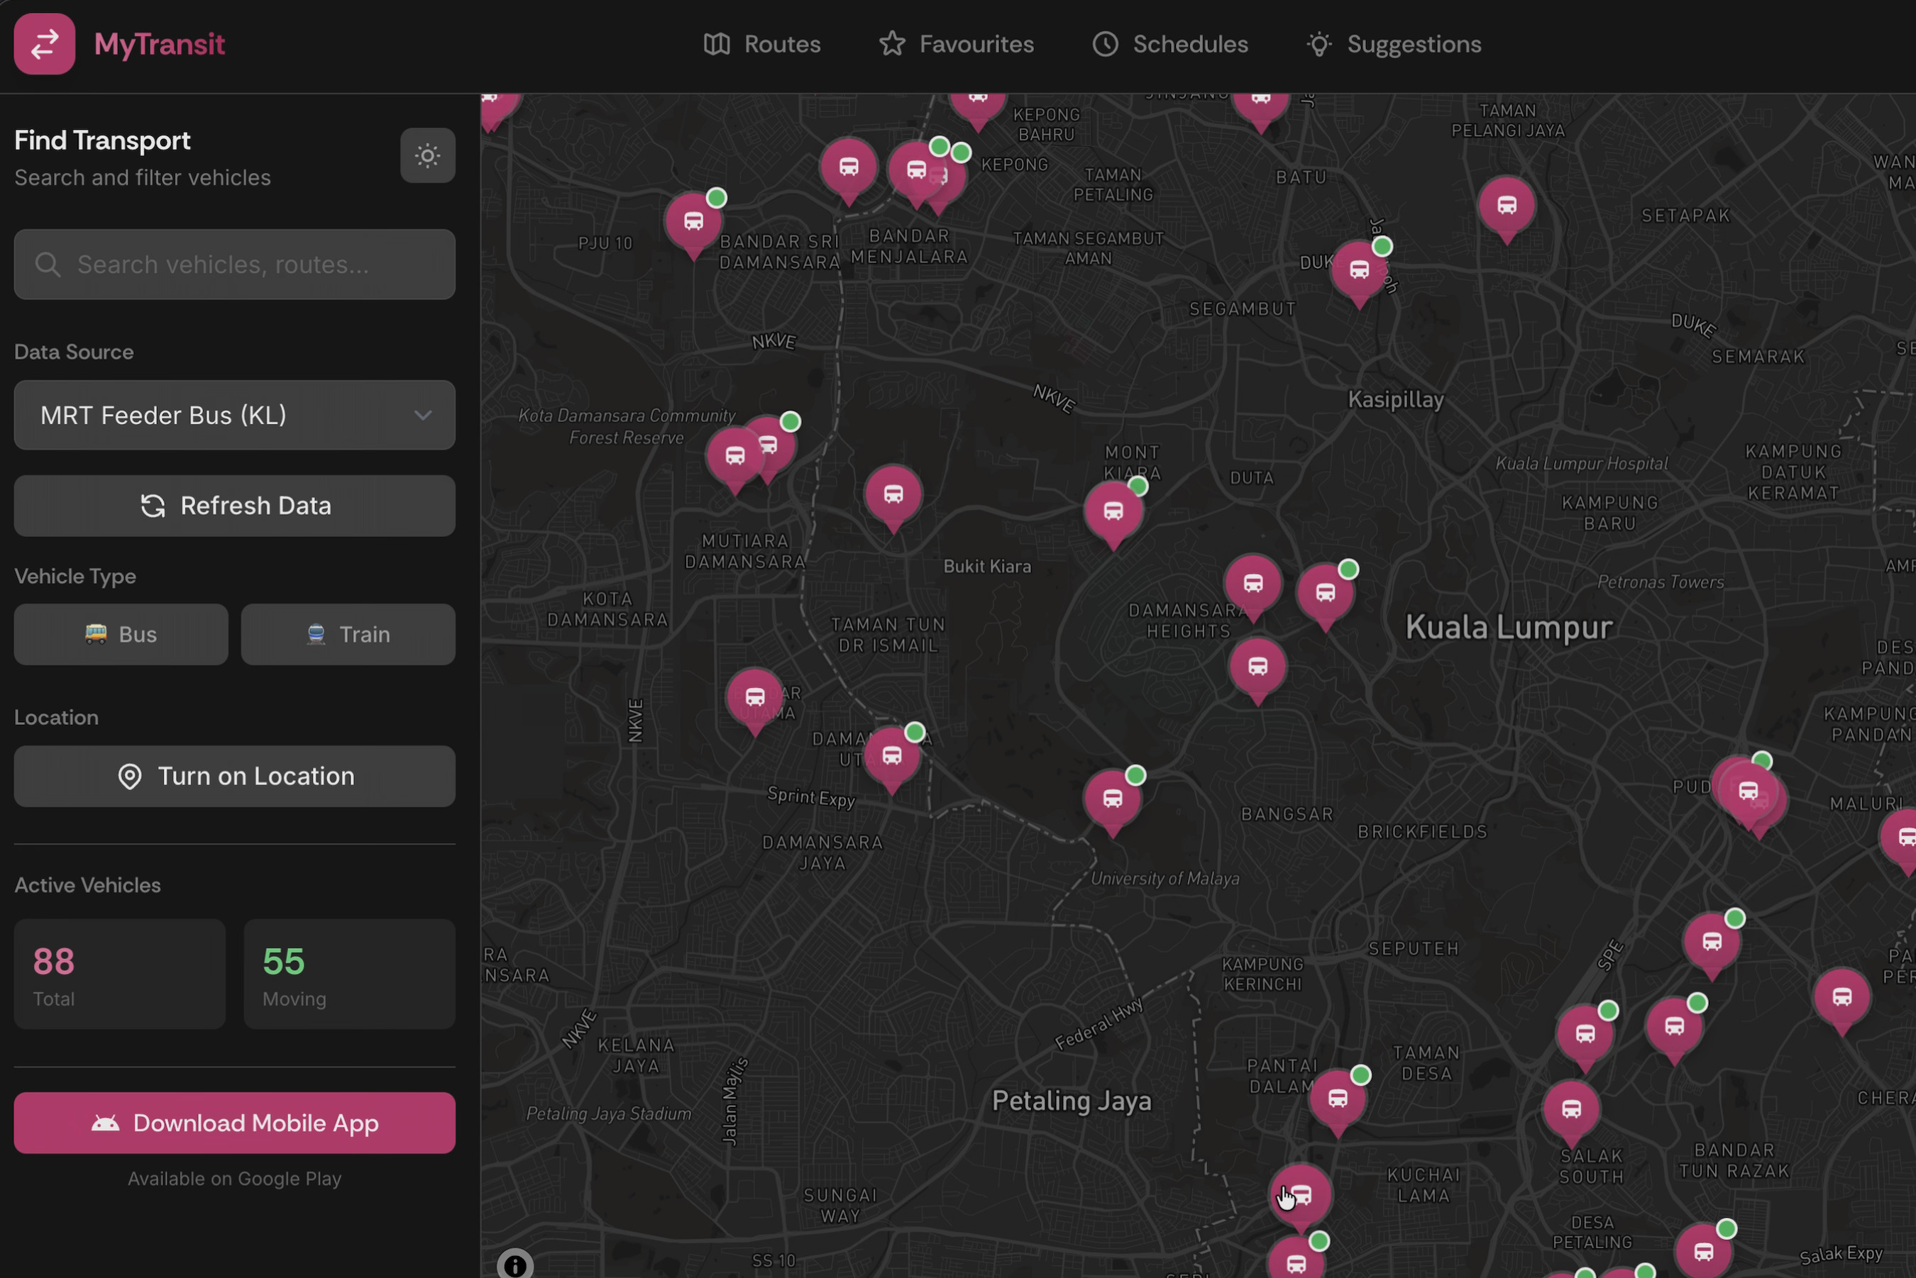Toggle the Bus vehicle type filter
This screenshot has width=1916, height=1278.
[121, 634]
